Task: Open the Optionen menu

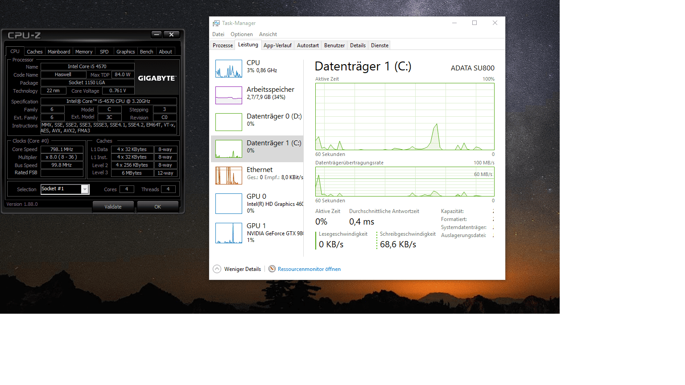Action: pos(242,34)
